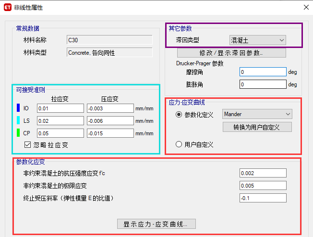313x237 pixels.
Task: Open the Mander stress-strain model dropdown
Action: (257, 114)
